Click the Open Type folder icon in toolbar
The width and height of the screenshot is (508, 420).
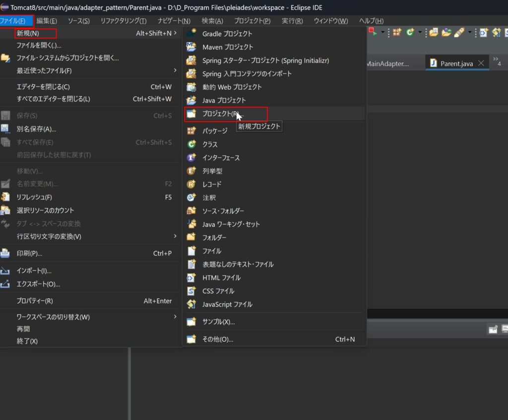[434, 32]
